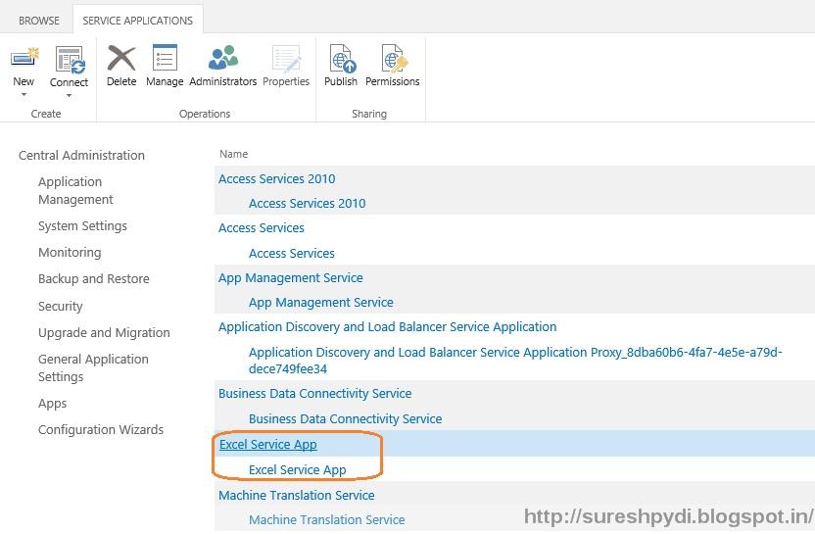Open Application Discovery and Load Balancer Service Application

[387, 327]
